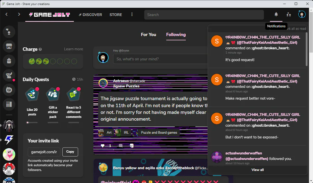
Task: Open the lightning bolt community icon
Action: [9, 140]
